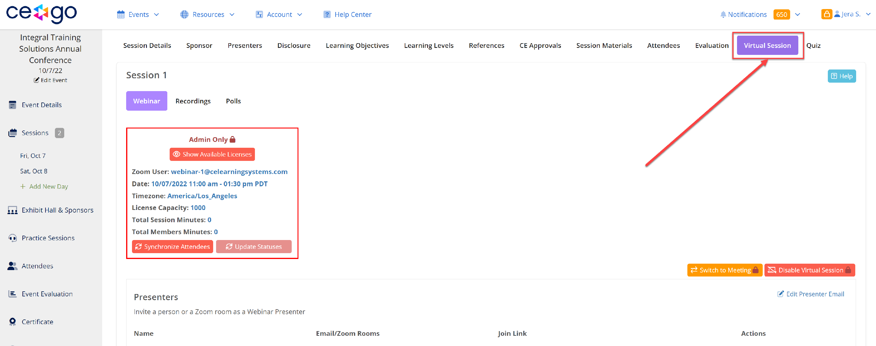Select the Attendees sidebar icon
The image size is (876, 346).
point(12,265)
